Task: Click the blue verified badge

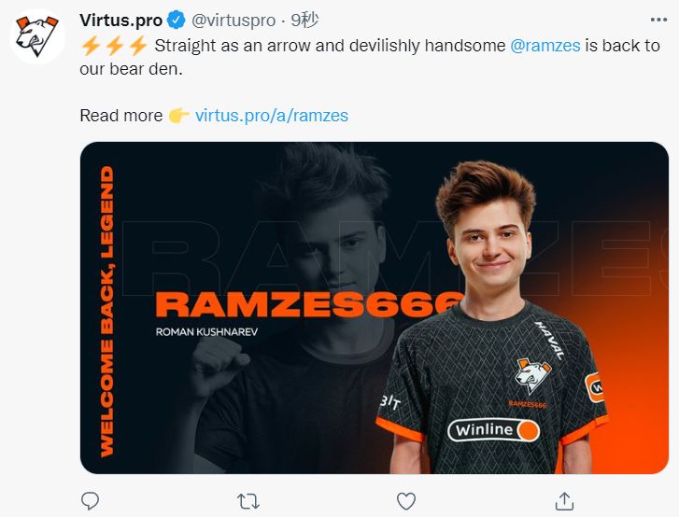Action: click(177, 20)
